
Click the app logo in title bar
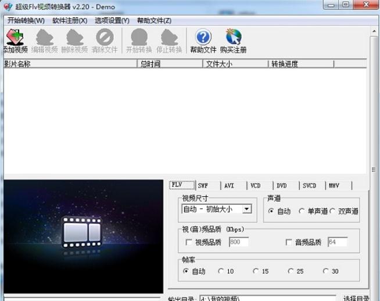point(8,7)
